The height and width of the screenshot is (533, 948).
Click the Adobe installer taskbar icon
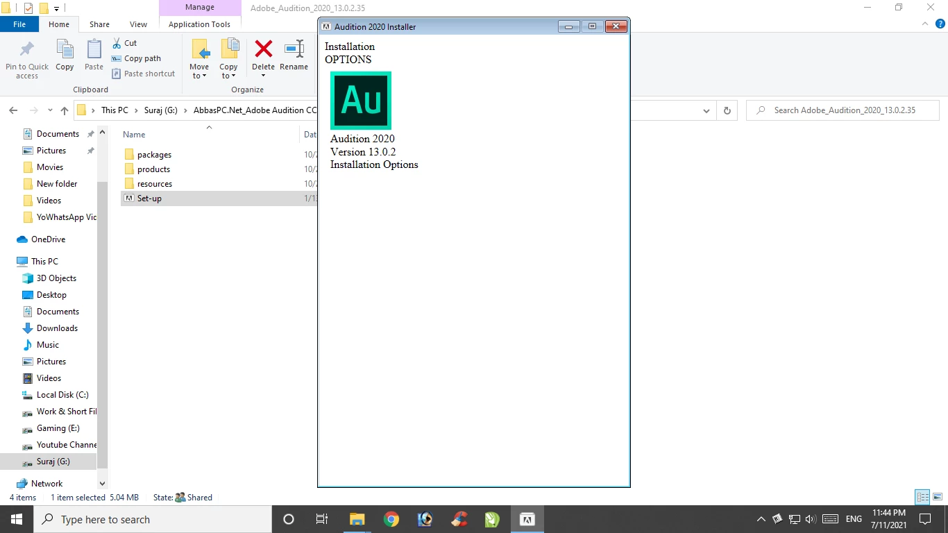point(527,519)
